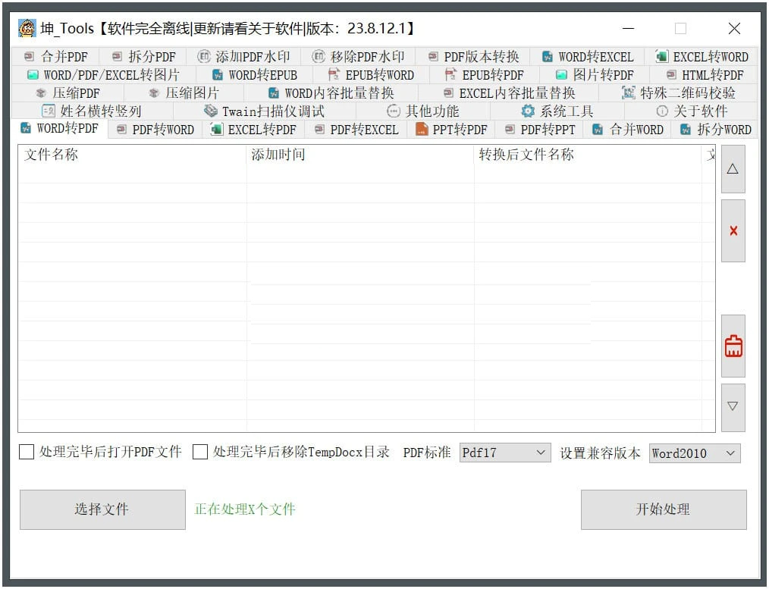
Task: Toggle 处理完毕后移除TempDocx目录 checkbox
Action: tap(200, 453)
